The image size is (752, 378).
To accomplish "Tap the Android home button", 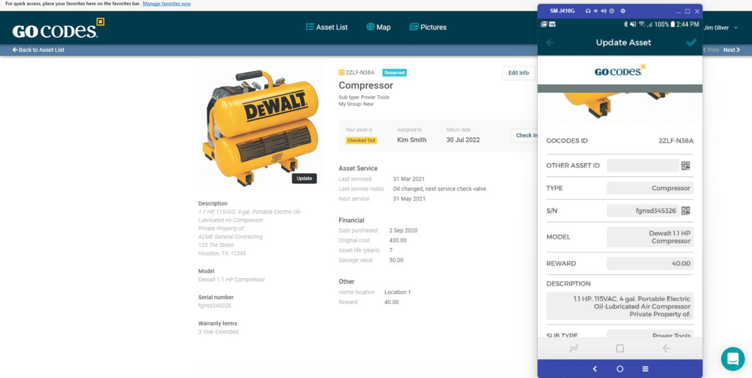I will 620,369.
